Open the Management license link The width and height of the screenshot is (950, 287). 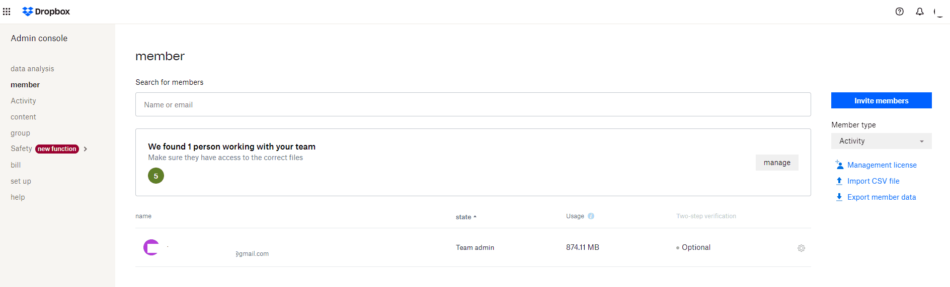click(882, 165)
